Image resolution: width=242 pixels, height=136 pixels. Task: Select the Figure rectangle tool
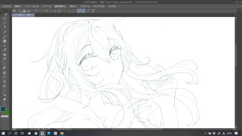[5, 64]
